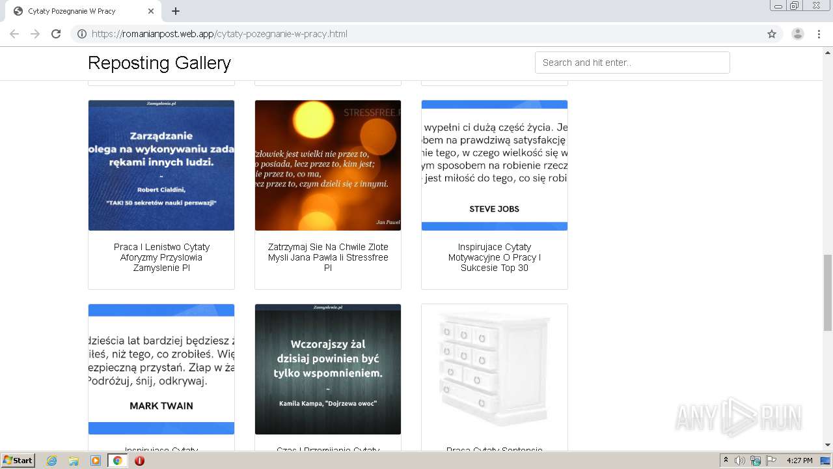The image size is (833, 469).
Task: Open the red Opera-style taskbar icon
Action: coord(139,461)
